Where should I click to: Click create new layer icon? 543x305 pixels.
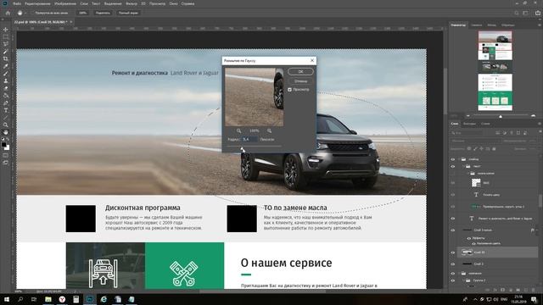[526, 290]
